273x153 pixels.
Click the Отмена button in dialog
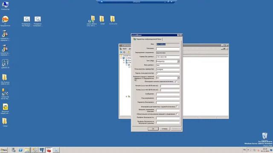(165, 129)
